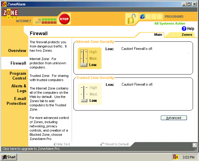This screenshot has height=161, width=199.
Task: Set Internet Zone security to Med.
Action: (93, 59)
